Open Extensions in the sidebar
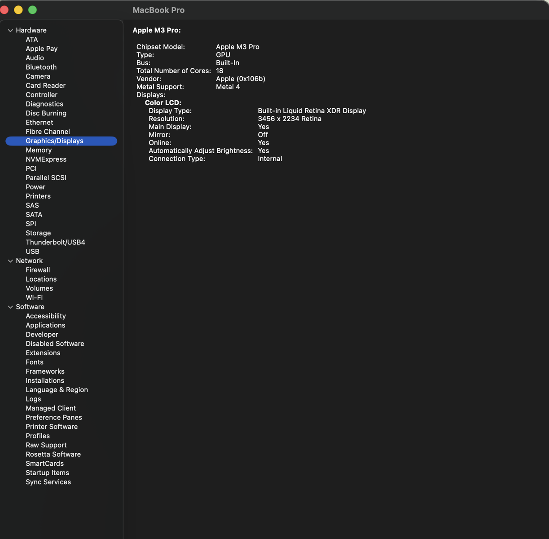 point(43,353)
